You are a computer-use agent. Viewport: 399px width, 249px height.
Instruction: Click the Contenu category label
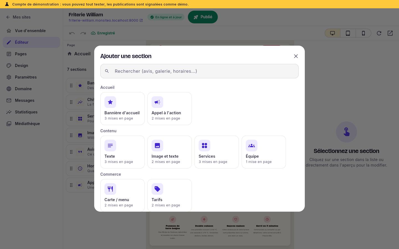tap(108, 131)
